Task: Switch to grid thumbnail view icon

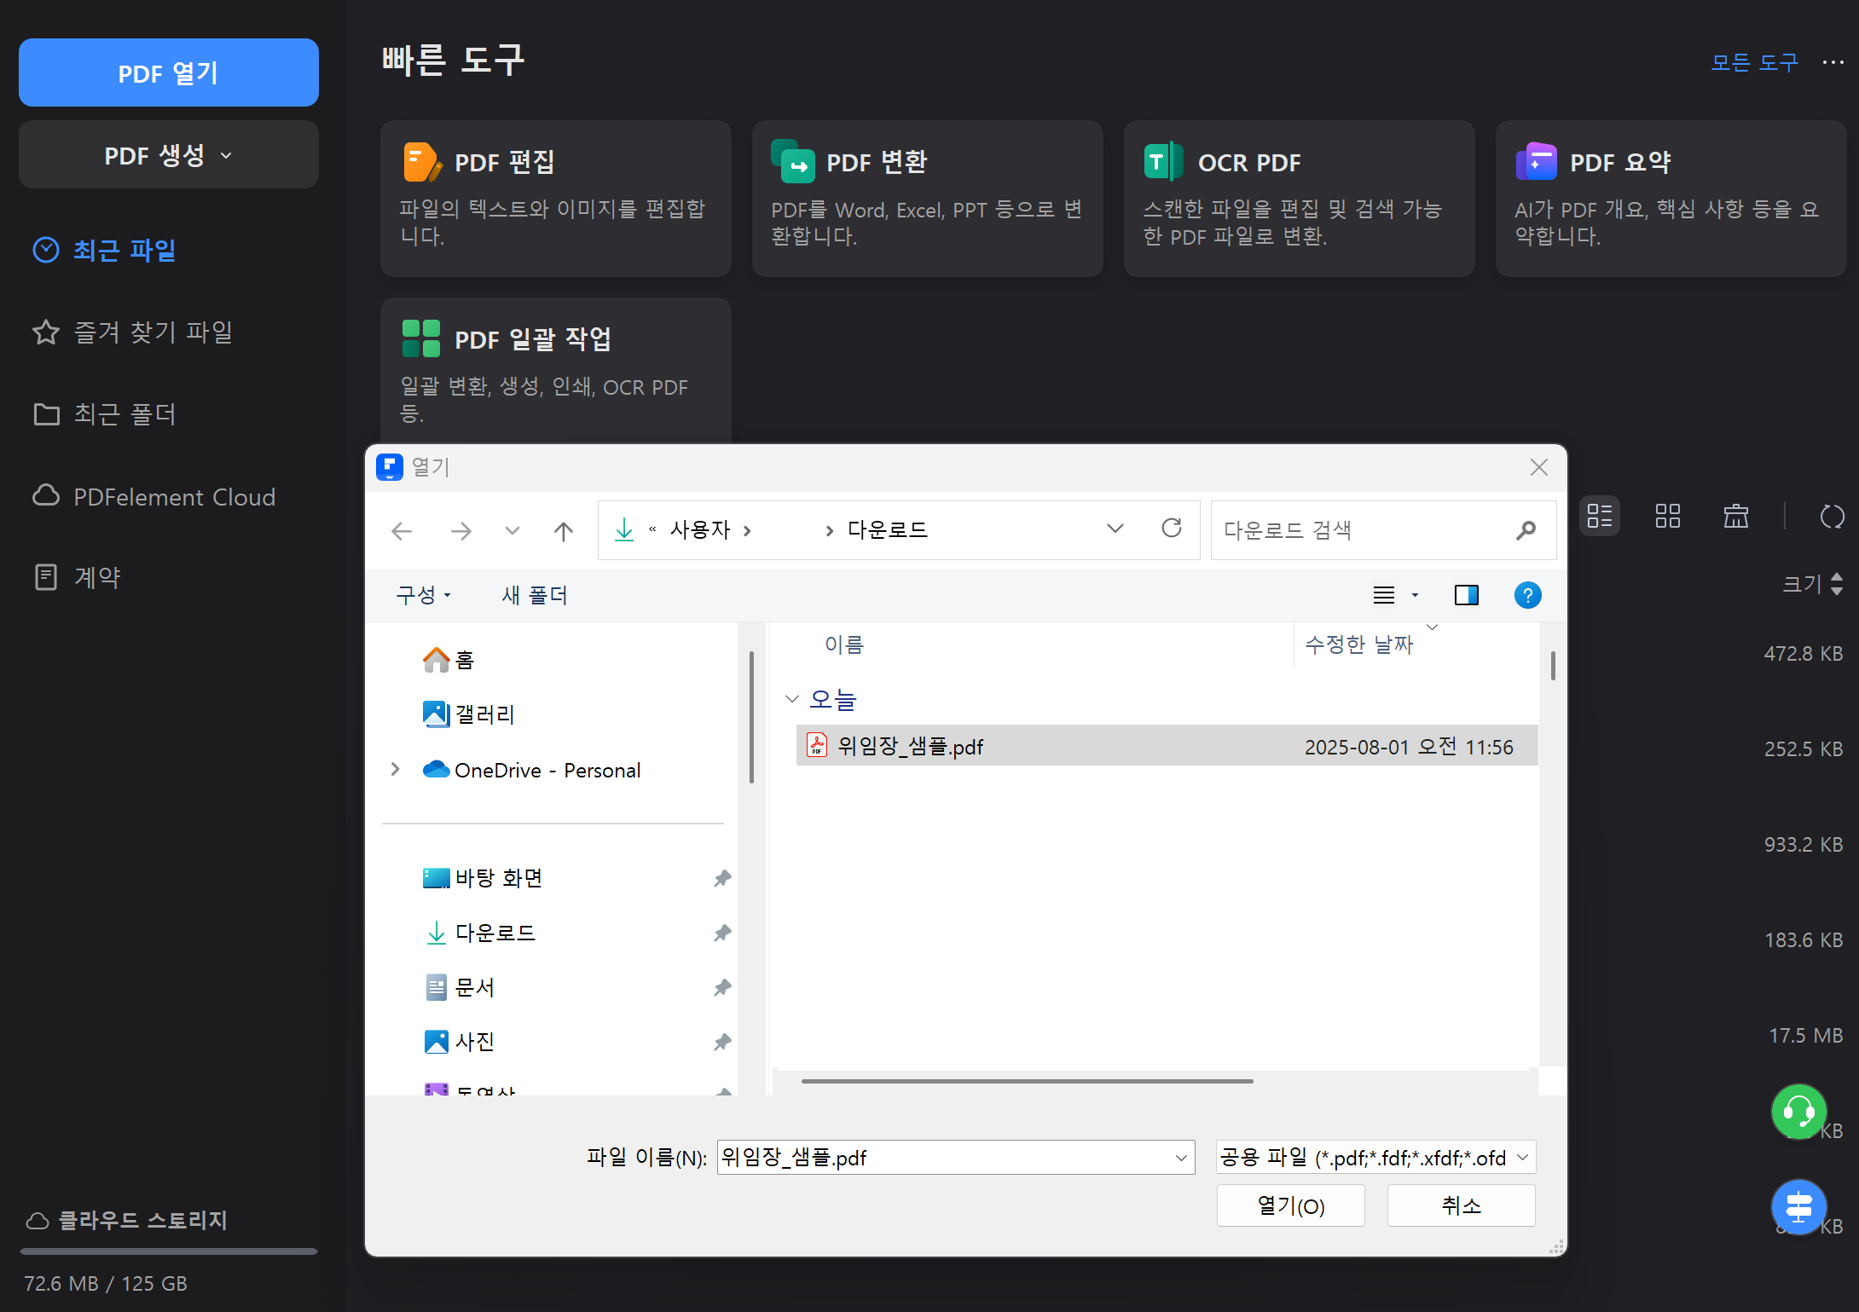Action: coord(1667,516)
